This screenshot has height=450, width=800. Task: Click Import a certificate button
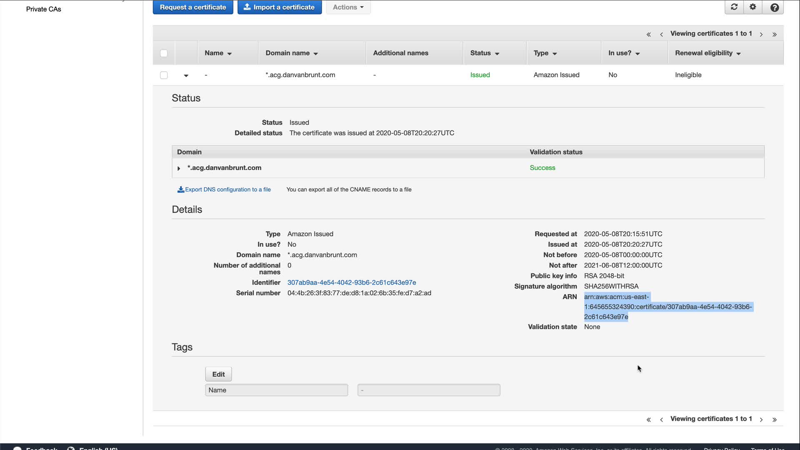(279, 7)
